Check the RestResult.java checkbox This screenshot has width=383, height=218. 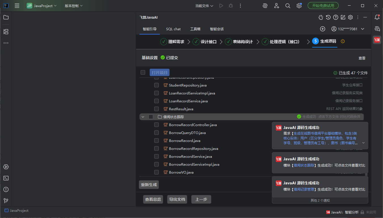pyautogui.click(x=156, y=109)
